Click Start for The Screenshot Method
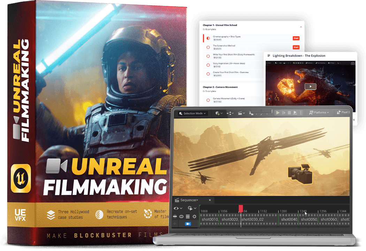Screen dimensions: 366x251 pos(296,47)
